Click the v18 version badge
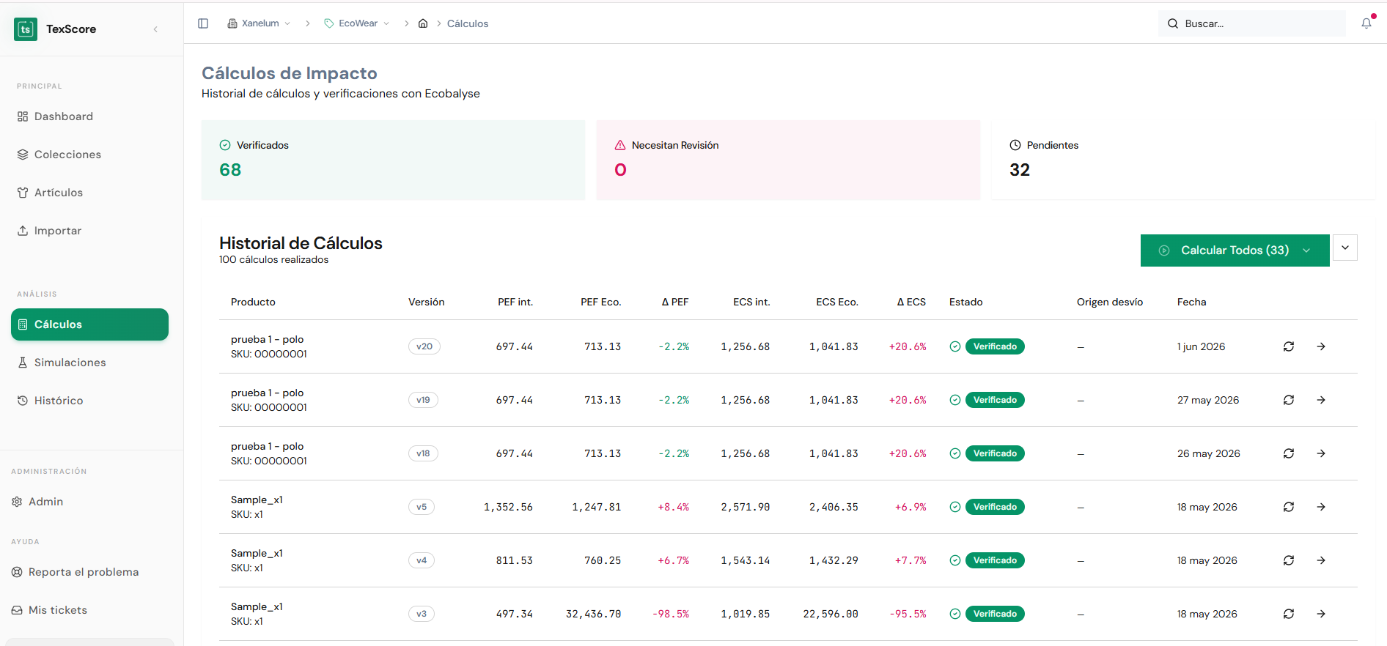Screen dimensions: 1387x646 (x=423, y=453)
